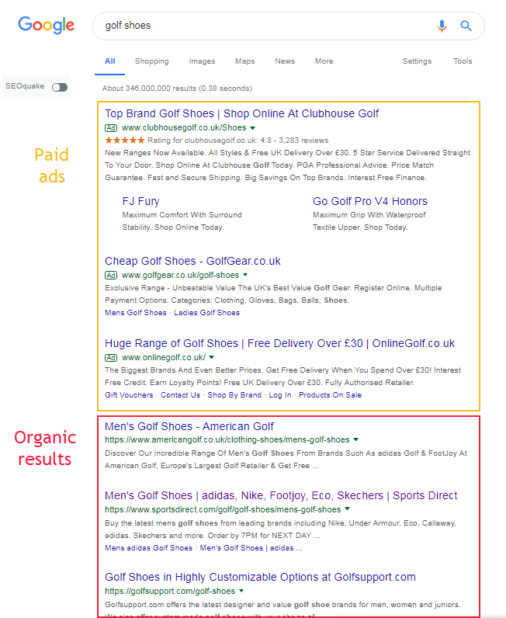Image resolution: width=506 pixels, height=618 pixels.
Task: Open the Maps tab
Action: tap(245, 61)
